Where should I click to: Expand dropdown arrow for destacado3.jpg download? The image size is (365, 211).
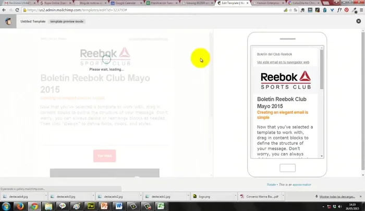click(93, 196)
